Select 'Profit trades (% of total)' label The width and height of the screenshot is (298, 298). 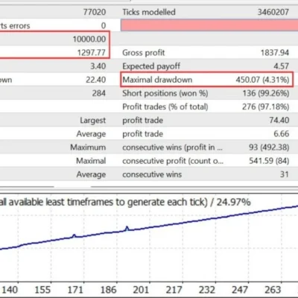pos(165,107)
